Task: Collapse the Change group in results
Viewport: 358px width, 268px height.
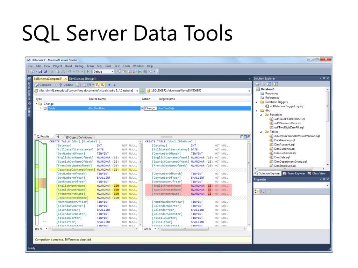Action: (36, 104)
